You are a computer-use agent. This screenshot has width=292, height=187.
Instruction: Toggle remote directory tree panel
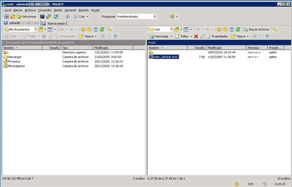coord(275,29)
